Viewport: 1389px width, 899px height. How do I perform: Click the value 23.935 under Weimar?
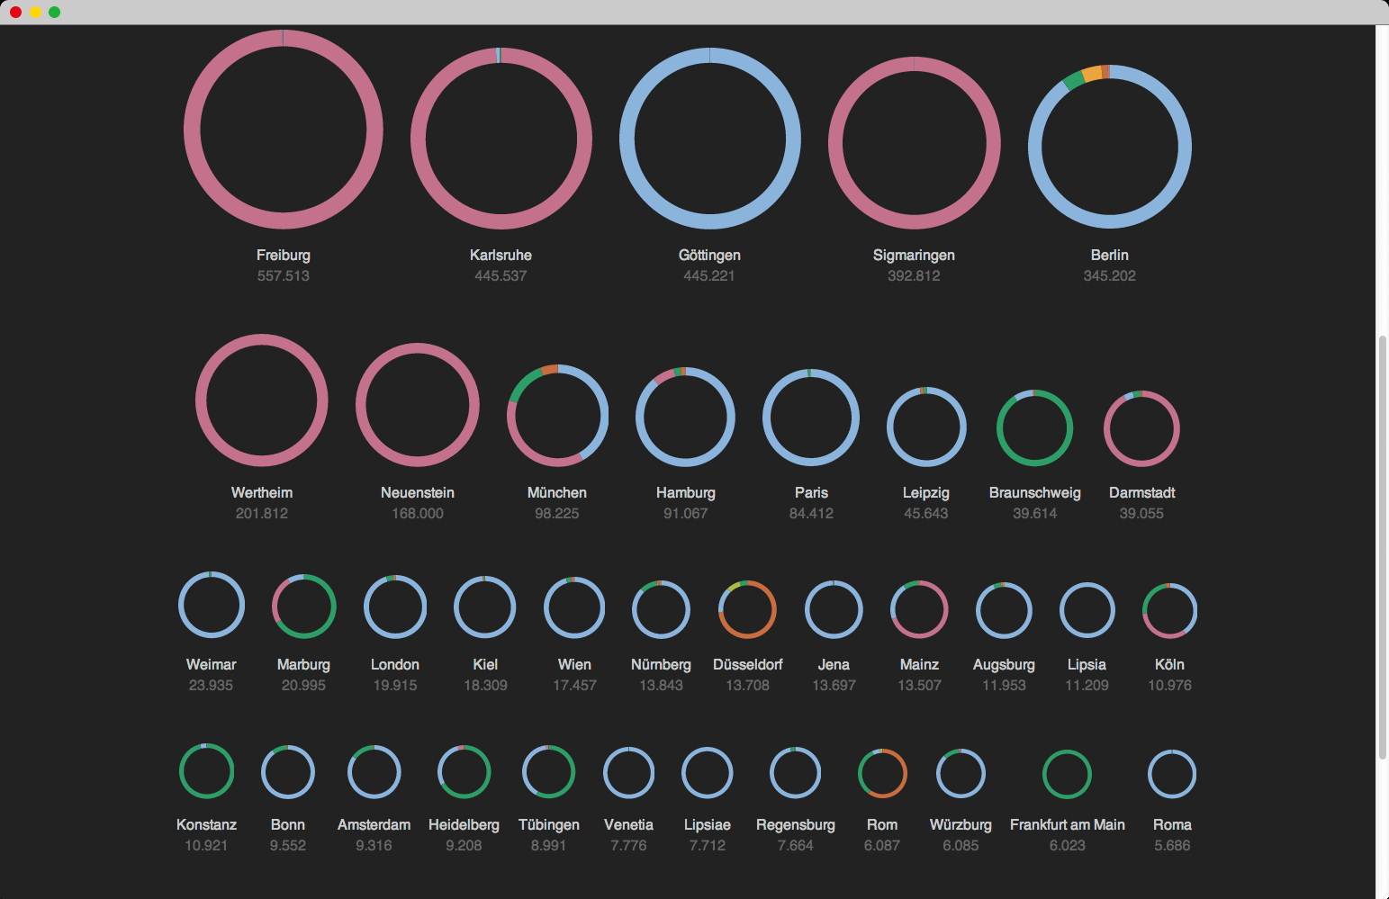[x=211, y=686]
